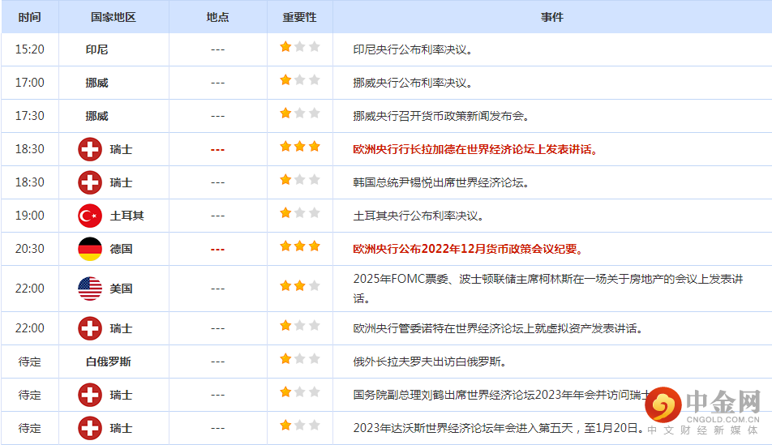Open the 印尼央行公布利率决议 event
The height and width of the screenshot is (445, 772).
413,49
